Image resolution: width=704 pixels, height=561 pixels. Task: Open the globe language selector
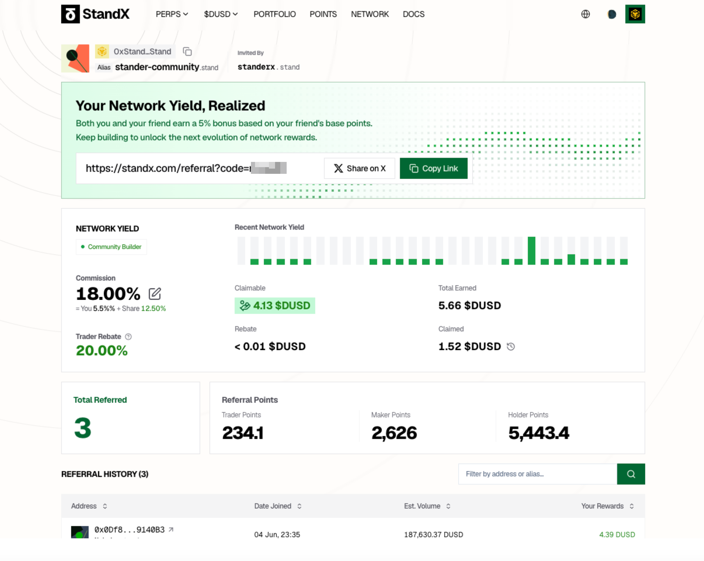pyautogui.click(x=586, y=14)
